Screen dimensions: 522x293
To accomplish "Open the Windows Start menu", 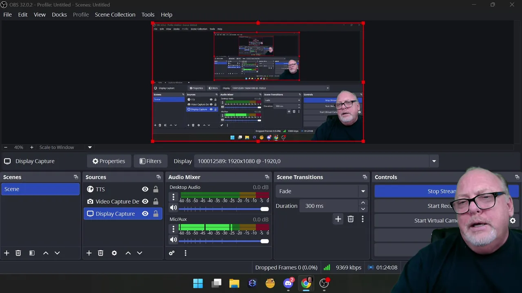I will coord(198,283).
